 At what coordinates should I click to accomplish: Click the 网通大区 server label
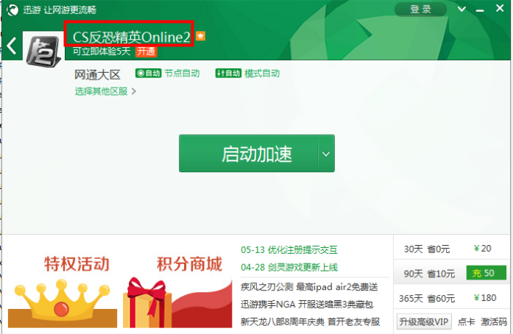coord(97,75)
